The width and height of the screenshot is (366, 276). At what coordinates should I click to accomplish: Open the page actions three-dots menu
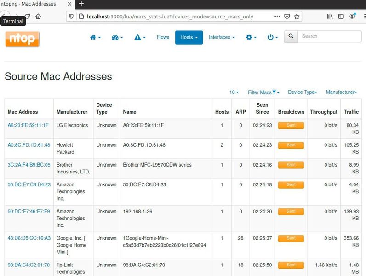277,17
